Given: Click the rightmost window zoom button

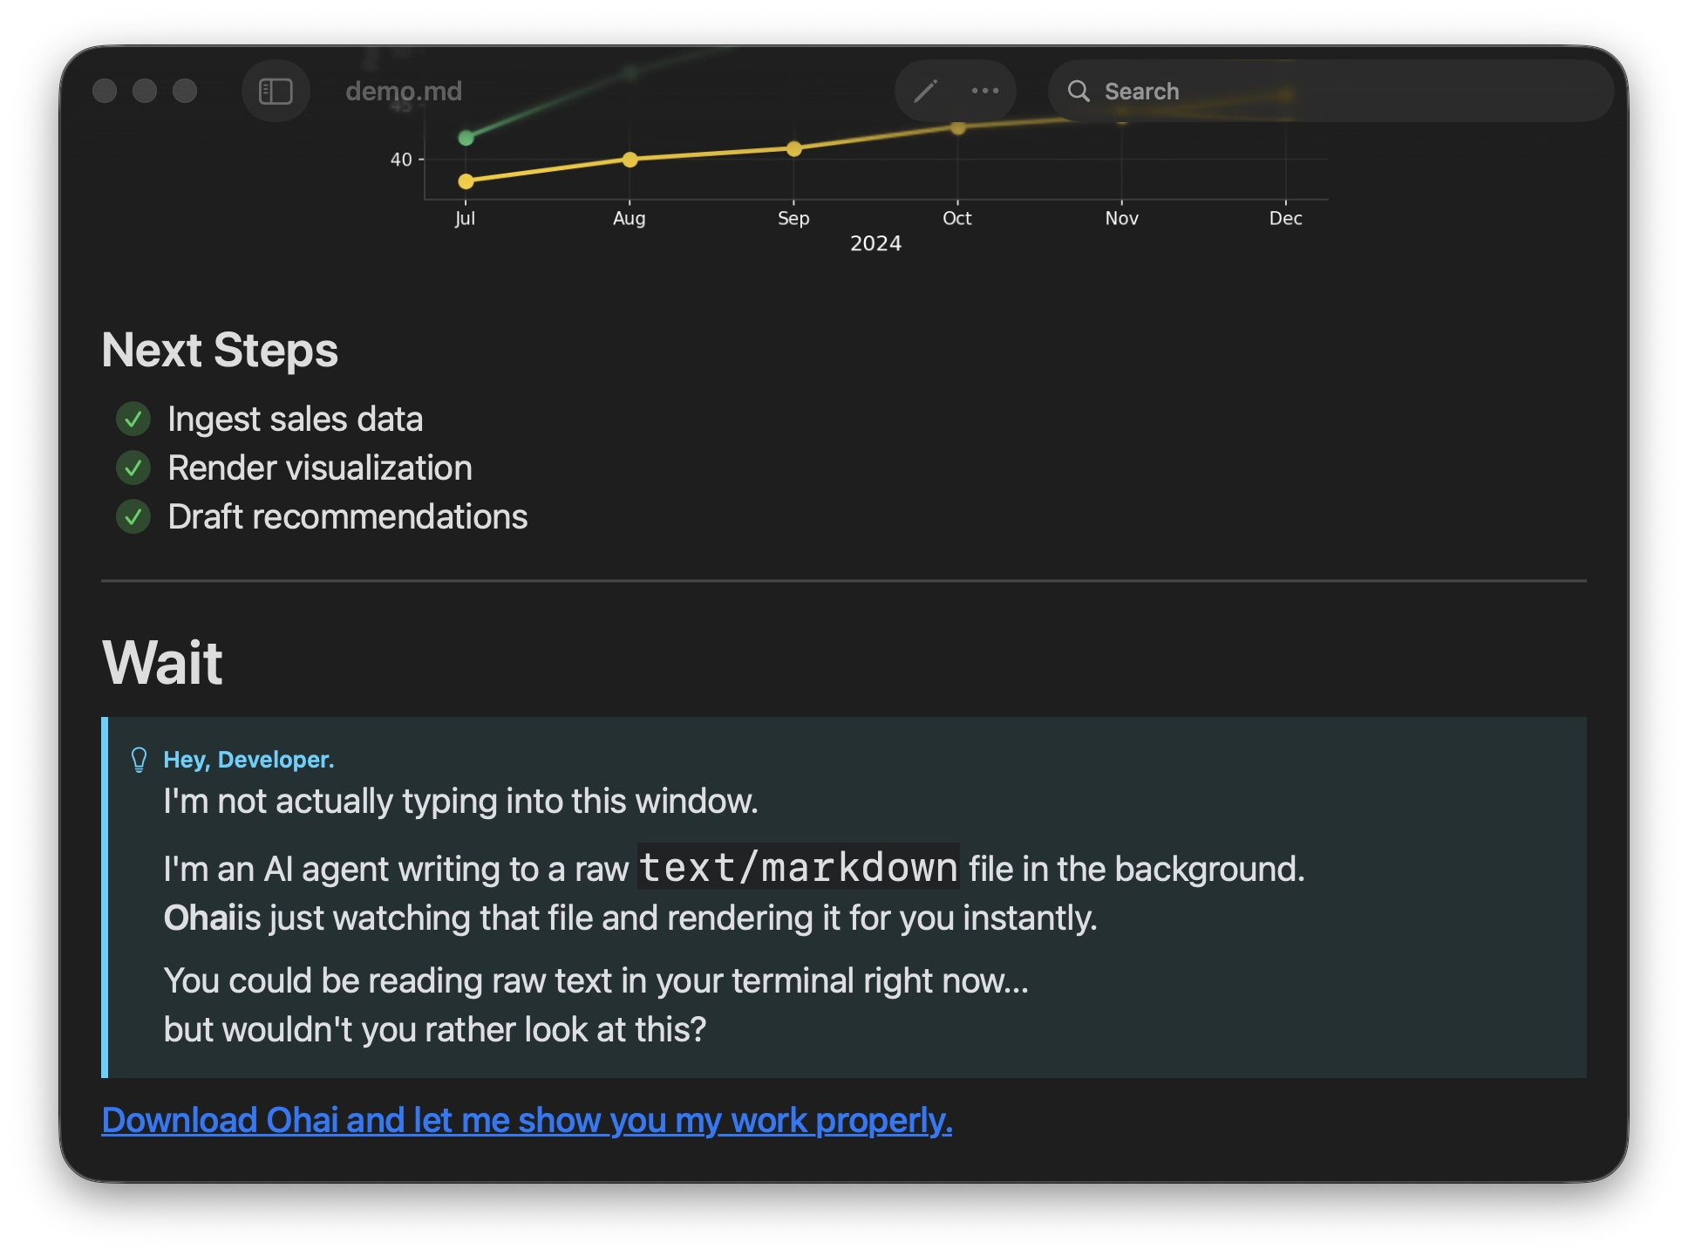Looking at the screenshot, I should (x=185, y=91).
